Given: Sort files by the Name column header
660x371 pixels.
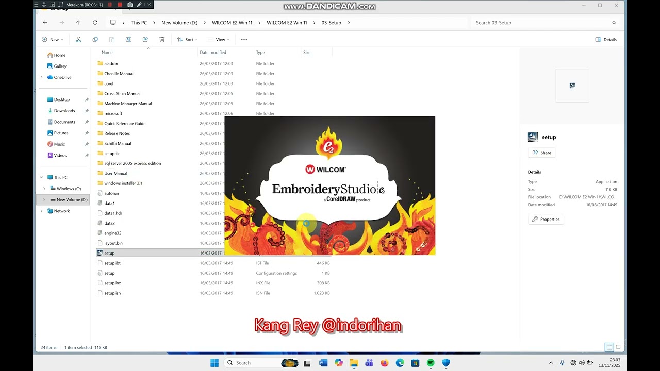Looking at the screenshot, I should point(107,53).
